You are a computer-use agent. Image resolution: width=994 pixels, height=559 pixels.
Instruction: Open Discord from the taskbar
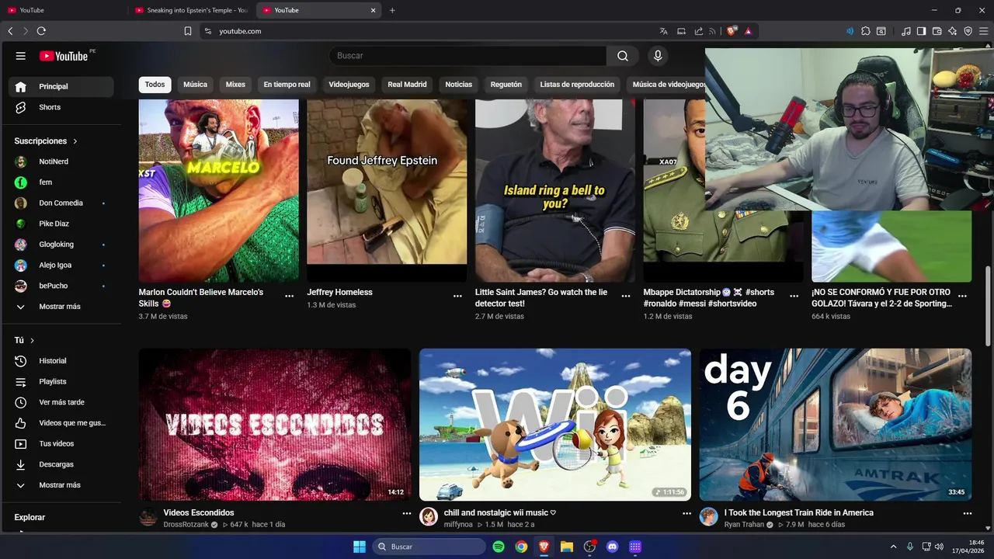[612, 547]
